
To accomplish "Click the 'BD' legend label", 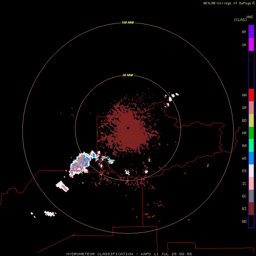I will [244, 121].
